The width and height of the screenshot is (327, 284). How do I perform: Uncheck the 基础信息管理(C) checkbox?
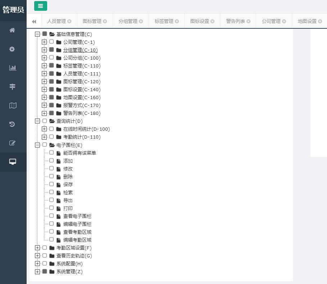(44, 34)
